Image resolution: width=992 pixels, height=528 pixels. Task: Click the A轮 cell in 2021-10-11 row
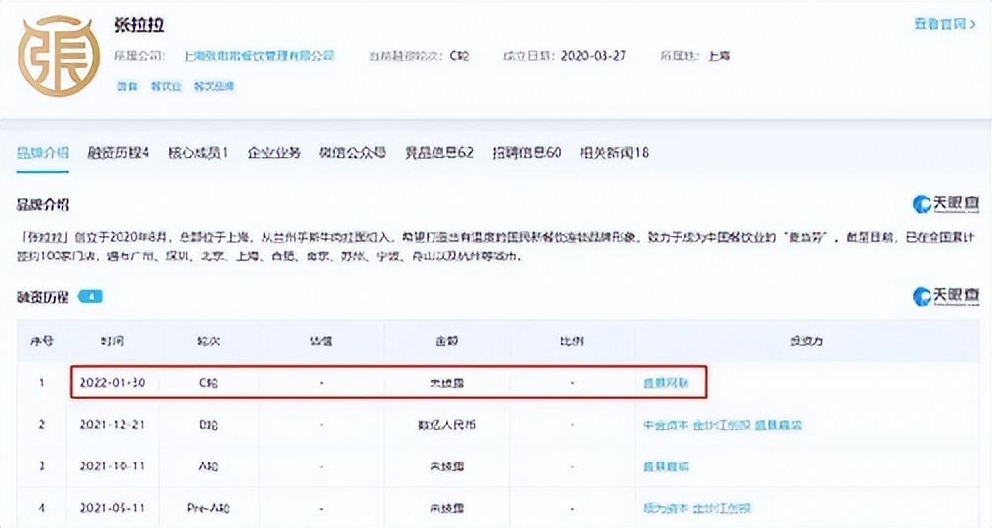[208, 466]
